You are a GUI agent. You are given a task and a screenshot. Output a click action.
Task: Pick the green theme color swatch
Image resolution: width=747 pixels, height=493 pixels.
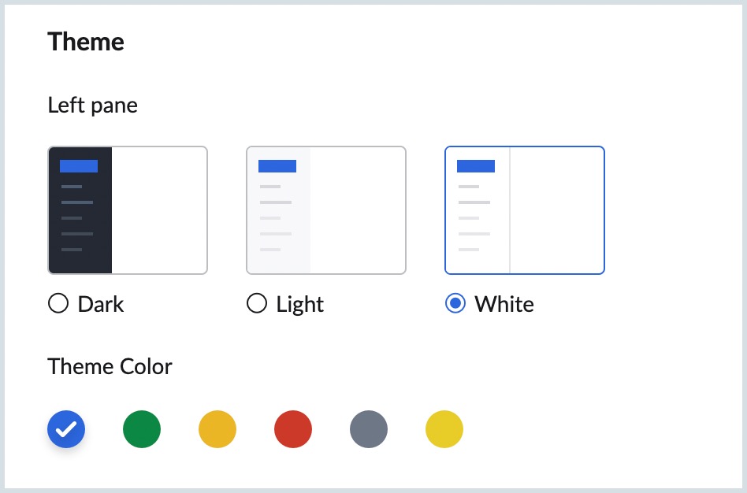[x=142, y=429]
